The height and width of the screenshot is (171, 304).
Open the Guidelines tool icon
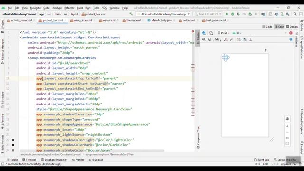251,39
